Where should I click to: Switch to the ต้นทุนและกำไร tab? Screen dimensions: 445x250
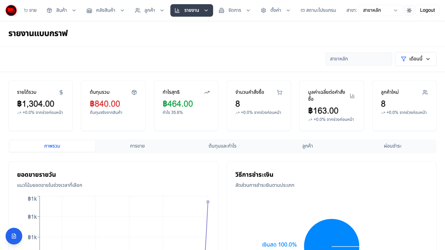(222, 146)
